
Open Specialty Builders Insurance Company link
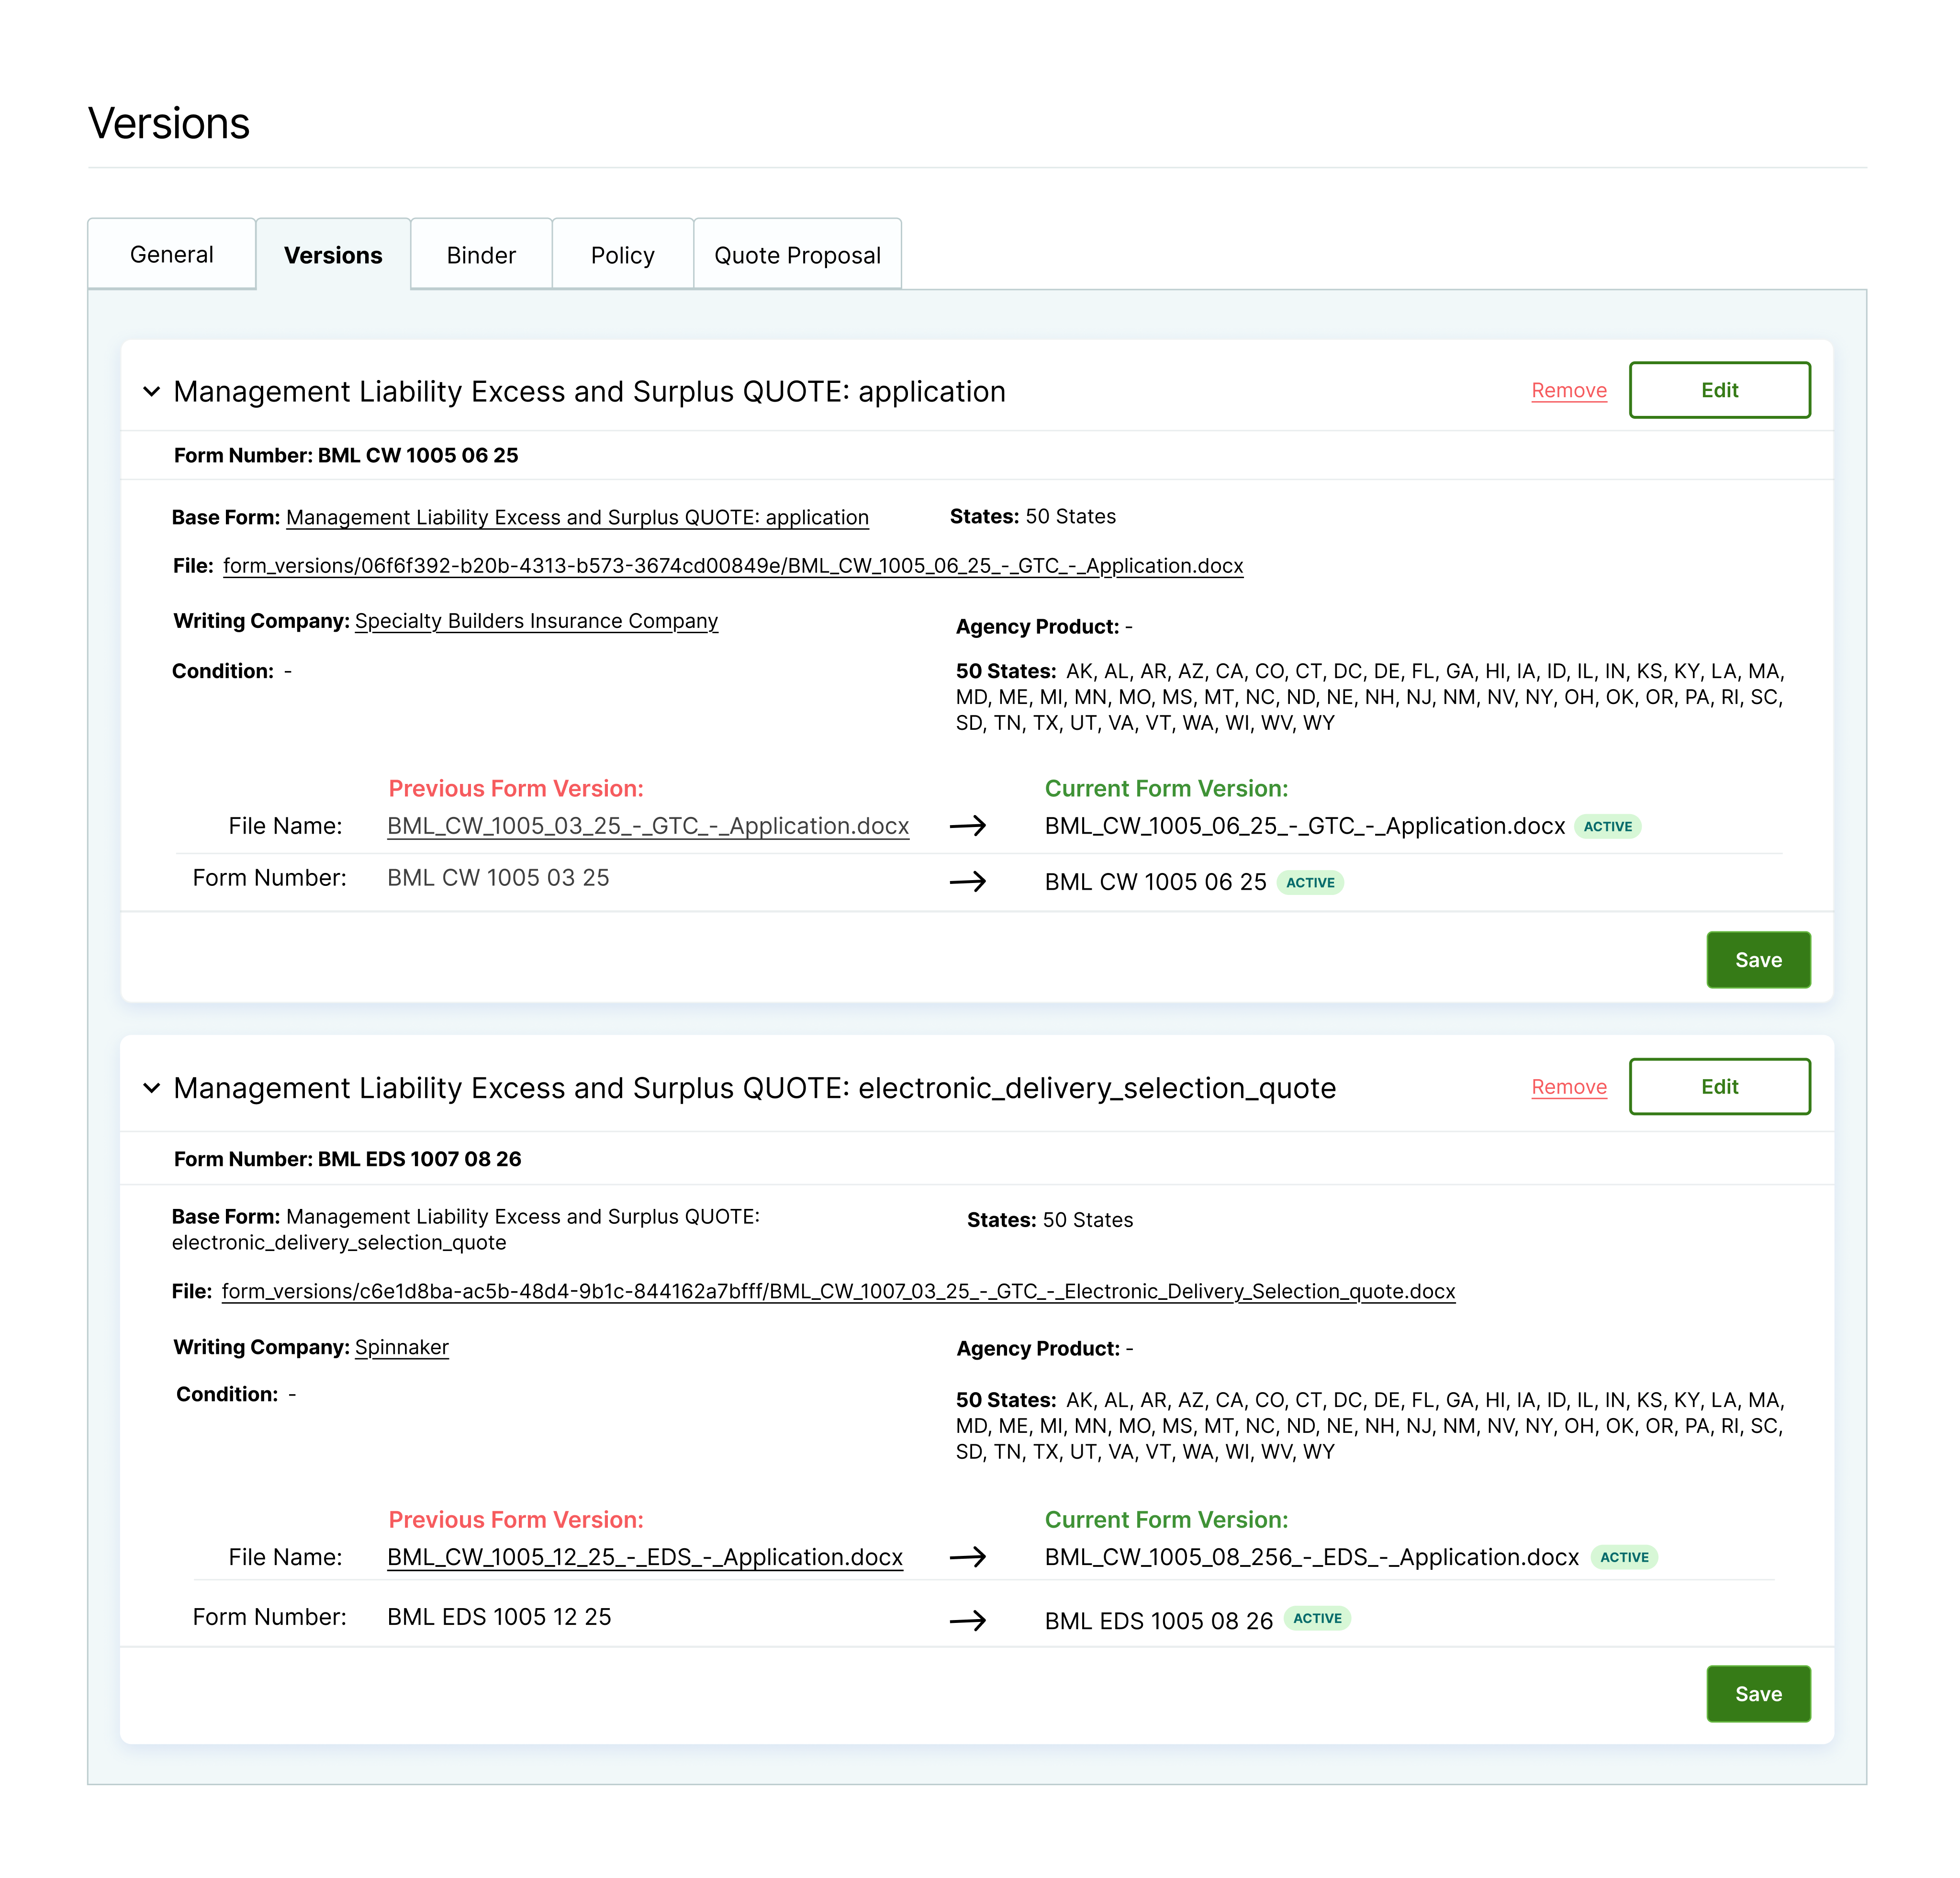[536, 621]
